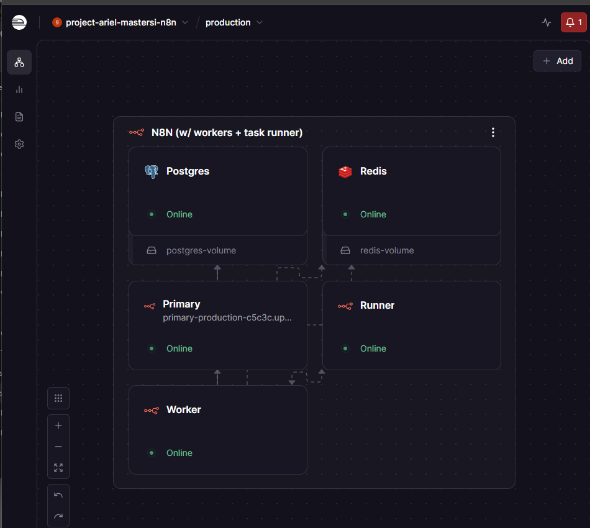
Task: Redo the canvas change
Action: (x=58, y=516)
